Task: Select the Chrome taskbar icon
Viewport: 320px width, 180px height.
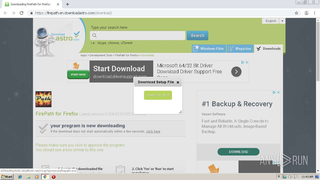Action: point(45,177)
